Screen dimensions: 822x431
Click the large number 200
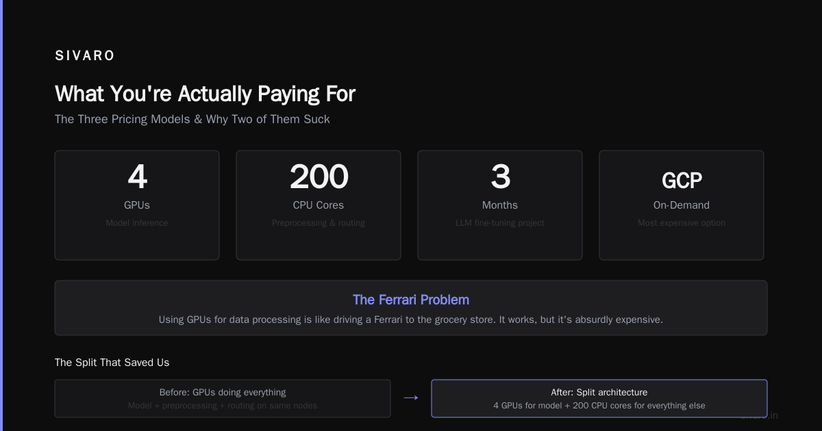[x=319, y=177]
